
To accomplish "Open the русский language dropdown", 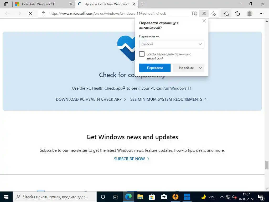I will [172, 44].
